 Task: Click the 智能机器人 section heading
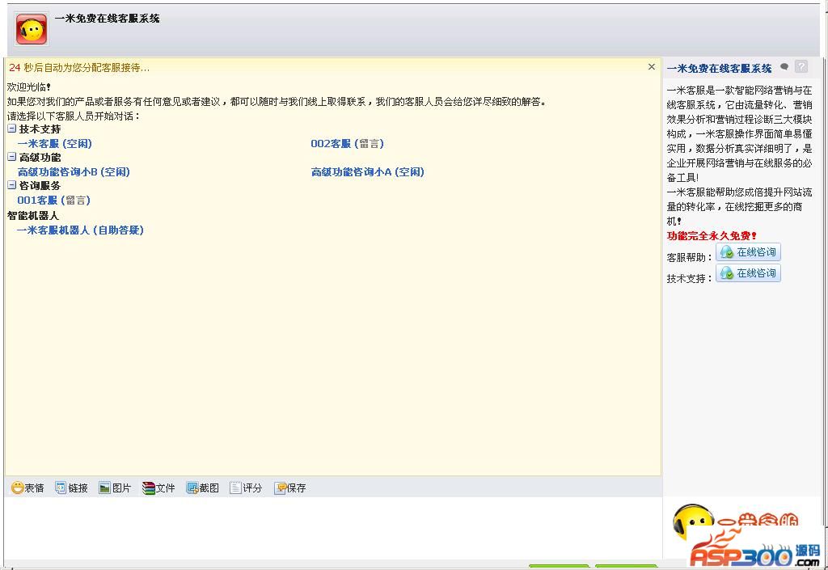(32, 215)
